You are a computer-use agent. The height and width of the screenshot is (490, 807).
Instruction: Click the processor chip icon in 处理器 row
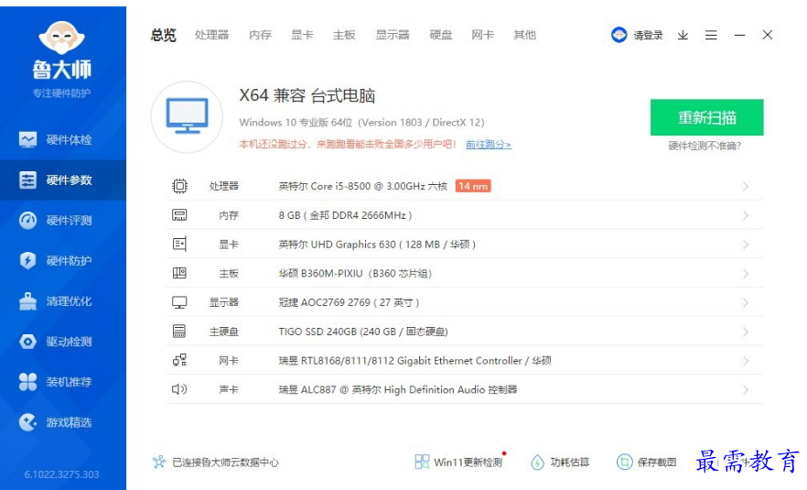point(179,186)
